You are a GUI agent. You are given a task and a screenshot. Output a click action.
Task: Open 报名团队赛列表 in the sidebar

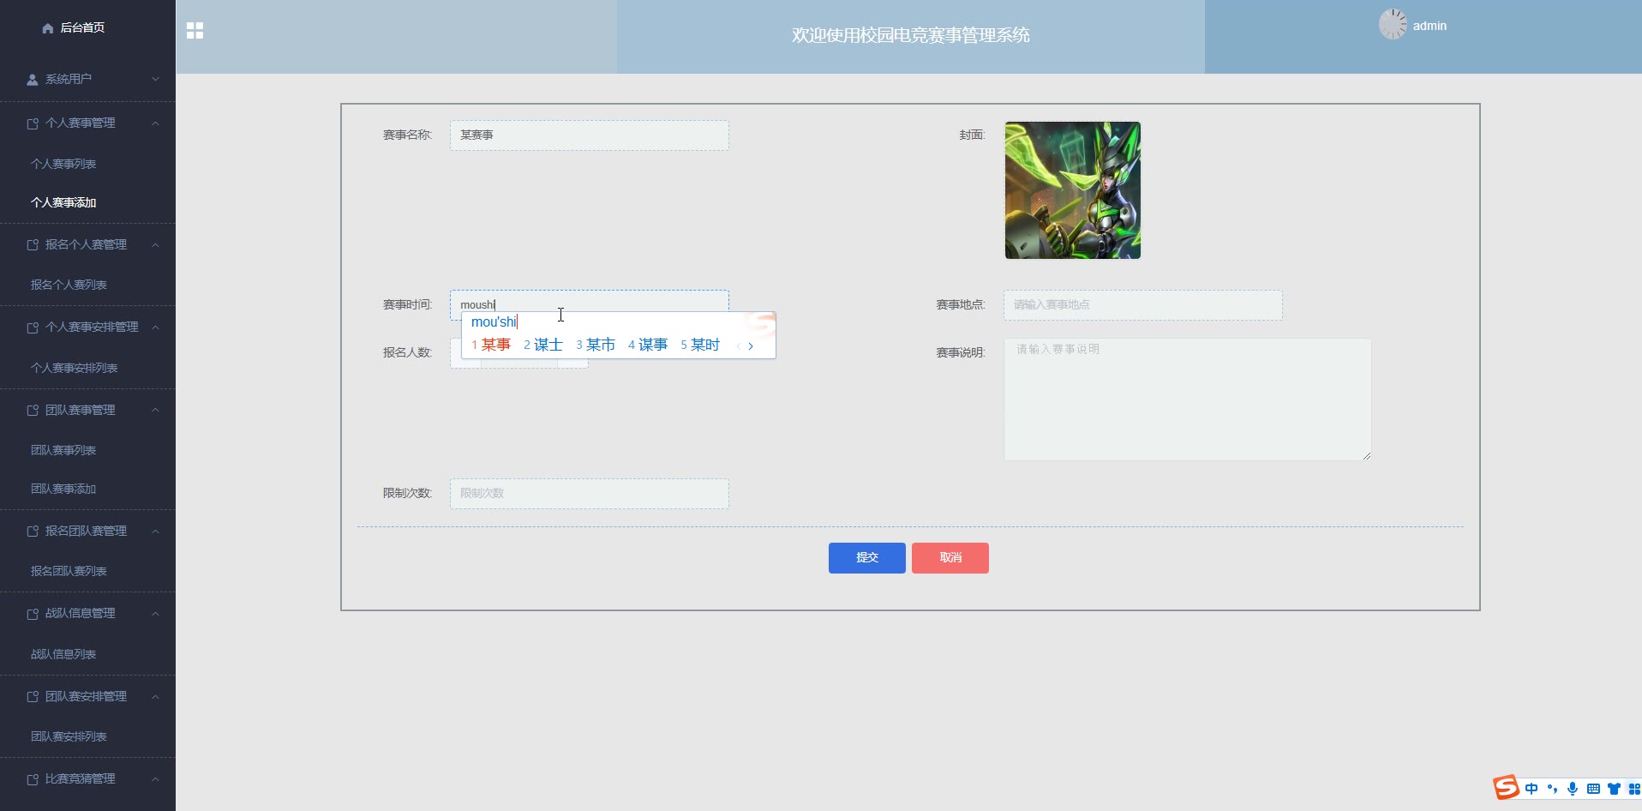coord(69,572)
